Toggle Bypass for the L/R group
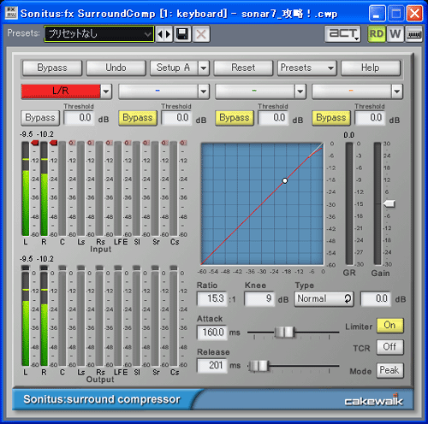 40,118
